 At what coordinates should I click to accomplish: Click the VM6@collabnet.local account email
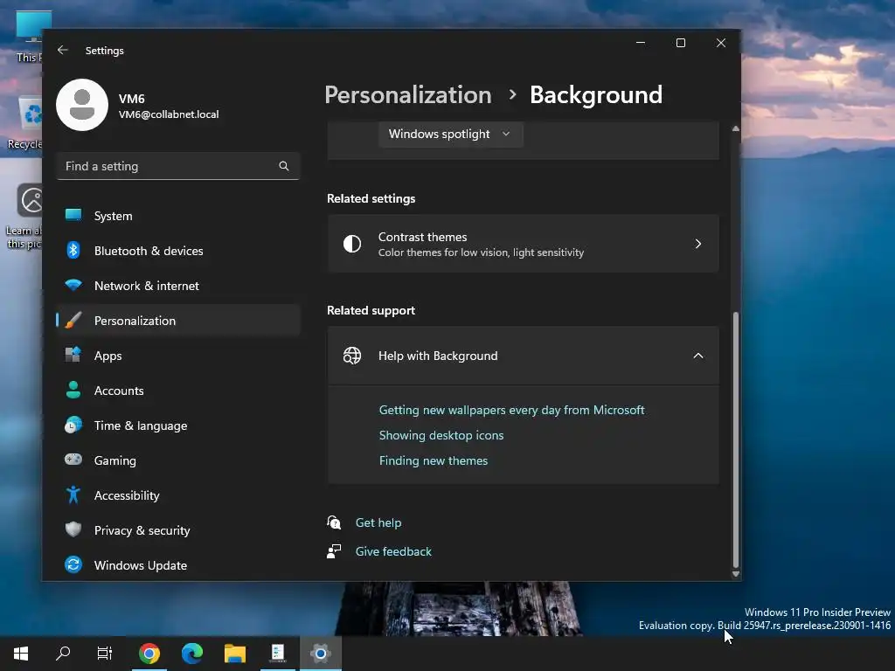click(x=169, y=114)
